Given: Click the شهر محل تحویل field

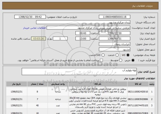Looking at the screenshot, I should 115,50.
